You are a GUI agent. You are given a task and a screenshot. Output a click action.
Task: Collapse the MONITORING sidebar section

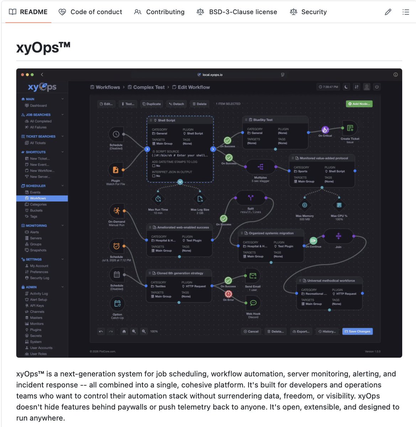63,226
